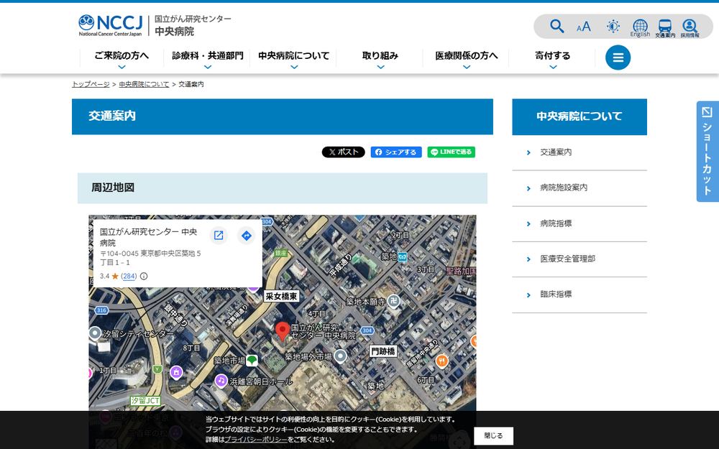Go to 中央病院について breadcrumb link
The image size is (719, 449).
click(144, 84)
